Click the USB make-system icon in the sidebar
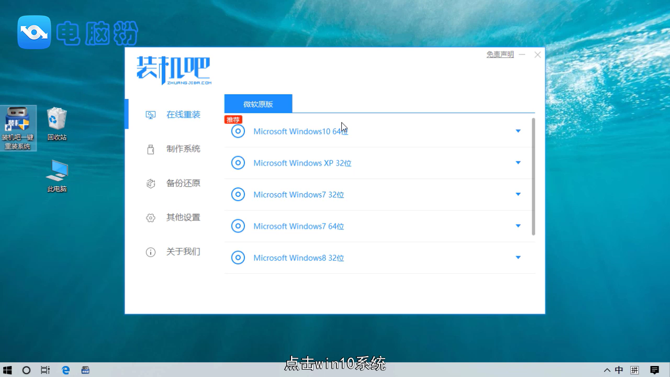This screenshot has width=670, height=377. tap(151, 149)
